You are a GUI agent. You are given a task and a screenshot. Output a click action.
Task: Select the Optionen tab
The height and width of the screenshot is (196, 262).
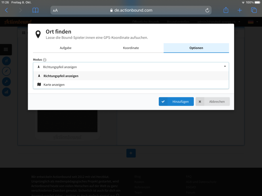pos(196,48)
